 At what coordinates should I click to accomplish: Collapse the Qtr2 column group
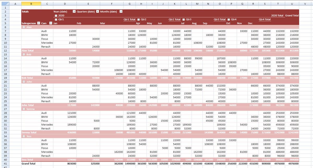139,20
